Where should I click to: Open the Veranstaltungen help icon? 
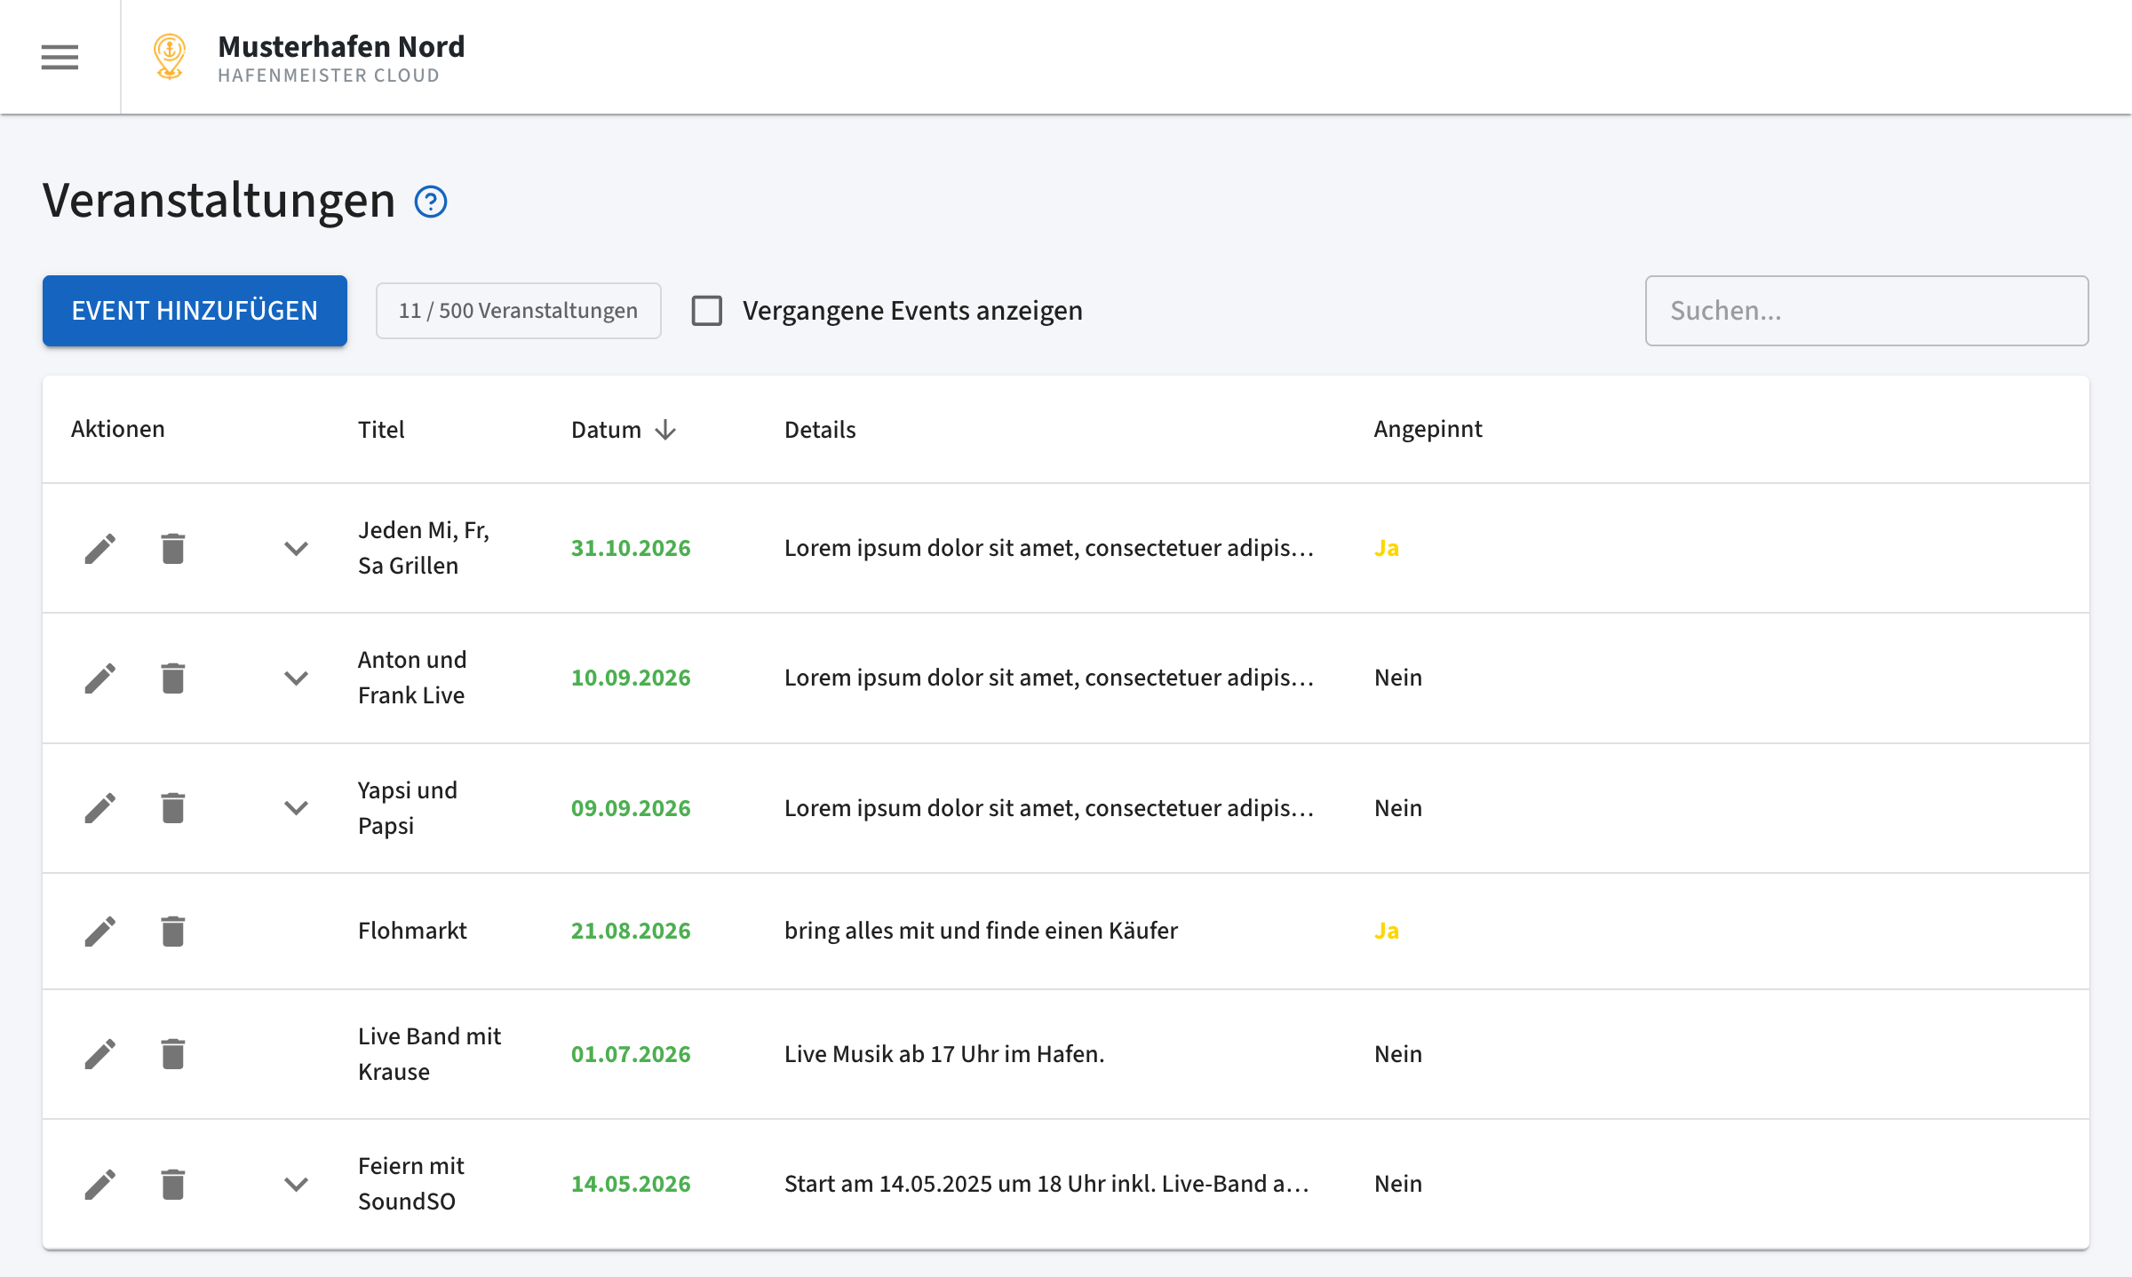click(432, 202)
